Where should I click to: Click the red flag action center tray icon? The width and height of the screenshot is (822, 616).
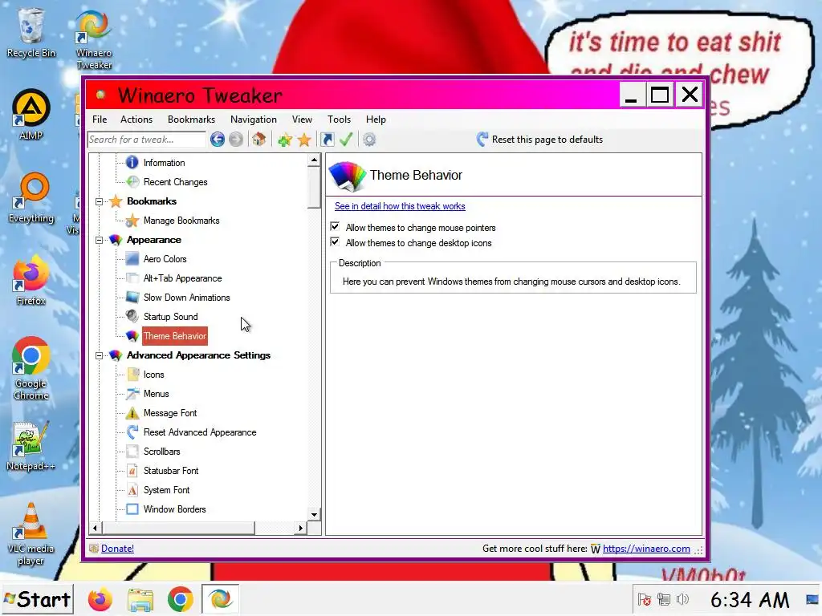click(645, 599)
